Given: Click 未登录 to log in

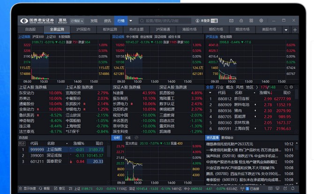Looking at the screenshot, I should (x=205, y=21).
